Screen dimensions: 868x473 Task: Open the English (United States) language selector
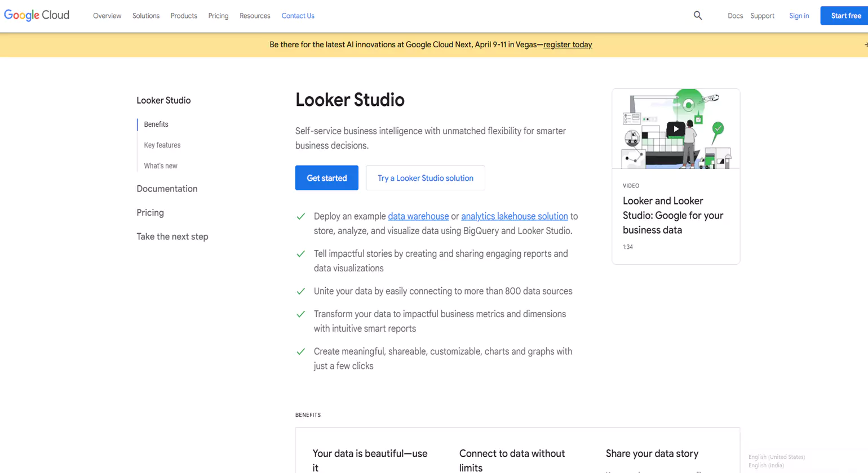777,457
